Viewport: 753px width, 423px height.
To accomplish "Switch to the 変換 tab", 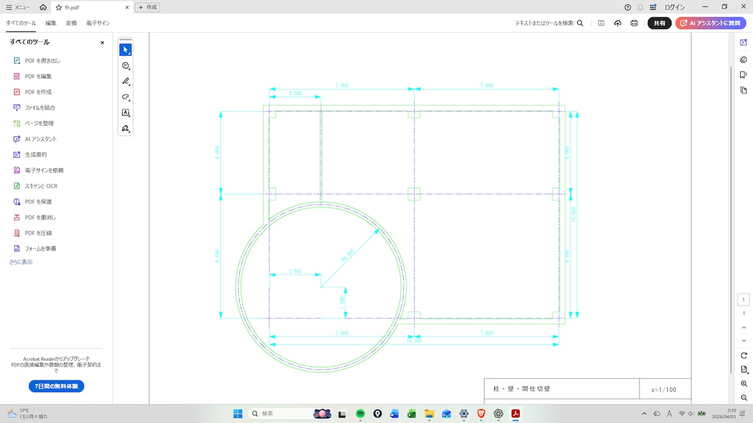I will click(72, 23).
